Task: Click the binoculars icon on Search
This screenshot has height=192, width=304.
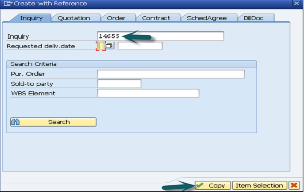Action: pos(15,122)
